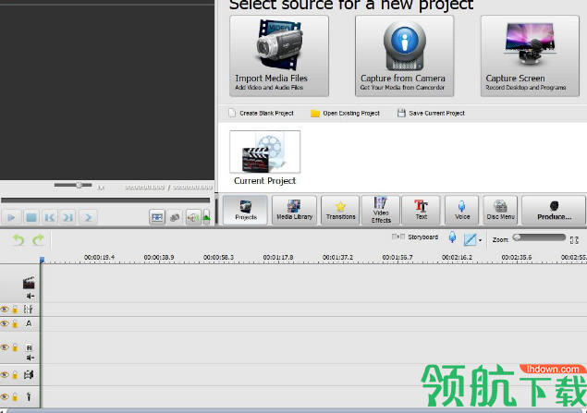
Task: Mute the main video track audio
Action: (31, 297)
